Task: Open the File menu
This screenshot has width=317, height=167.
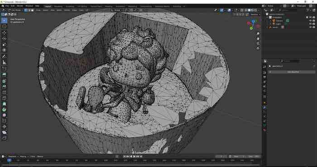Action: click(7, 6)
